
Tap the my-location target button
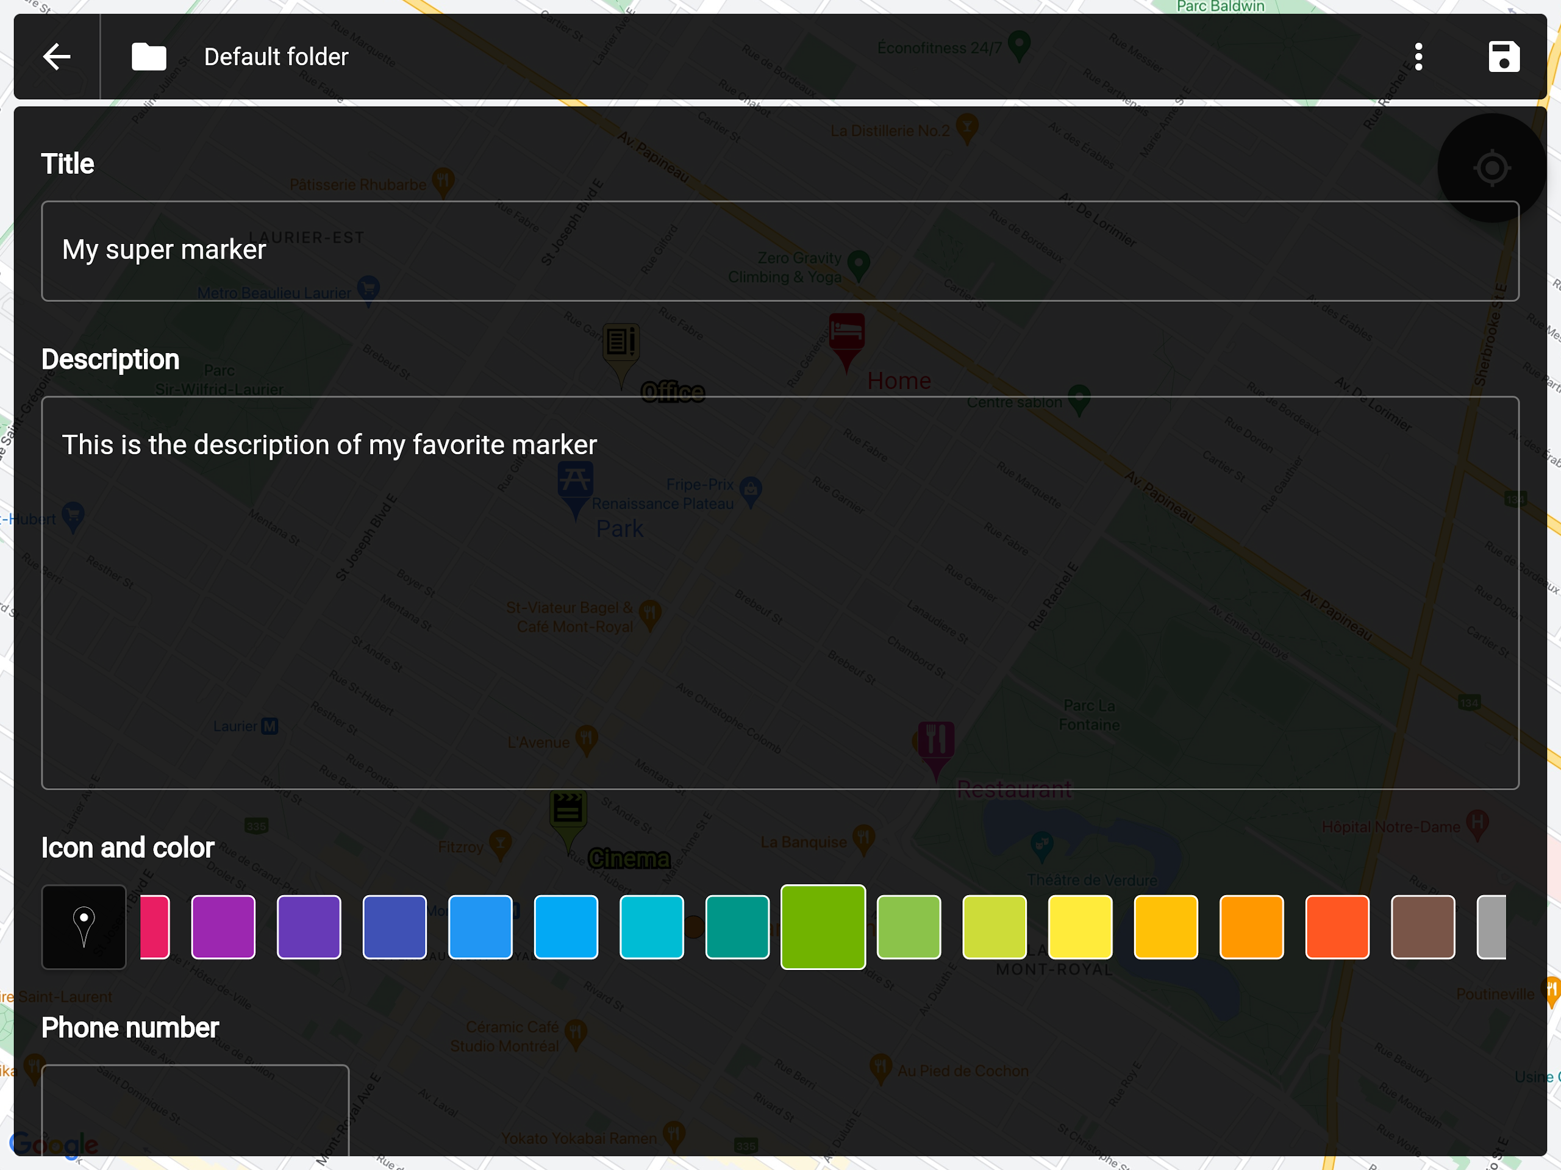[x=1492, y=168]
